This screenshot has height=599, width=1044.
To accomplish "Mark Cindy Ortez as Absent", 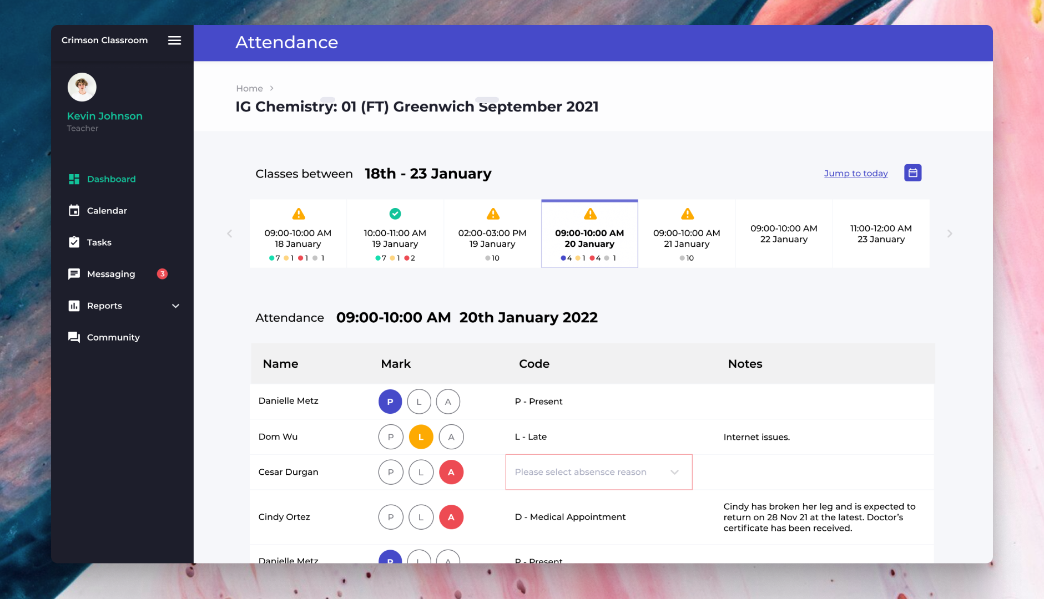I will tap(451, 517).
